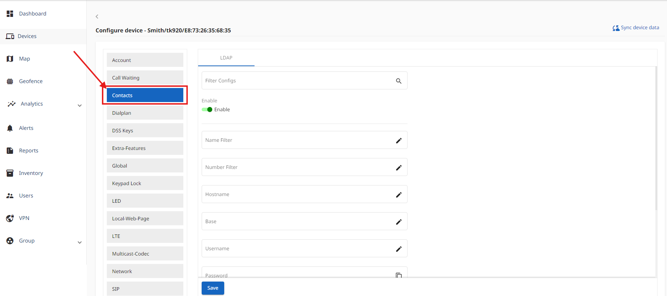
Task: Click the Dashboard grid icon
Action: pyautogui.click(x=10, y=14)
